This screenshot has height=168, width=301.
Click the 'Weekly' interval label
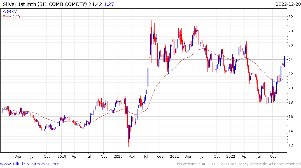tap(10, 11)
